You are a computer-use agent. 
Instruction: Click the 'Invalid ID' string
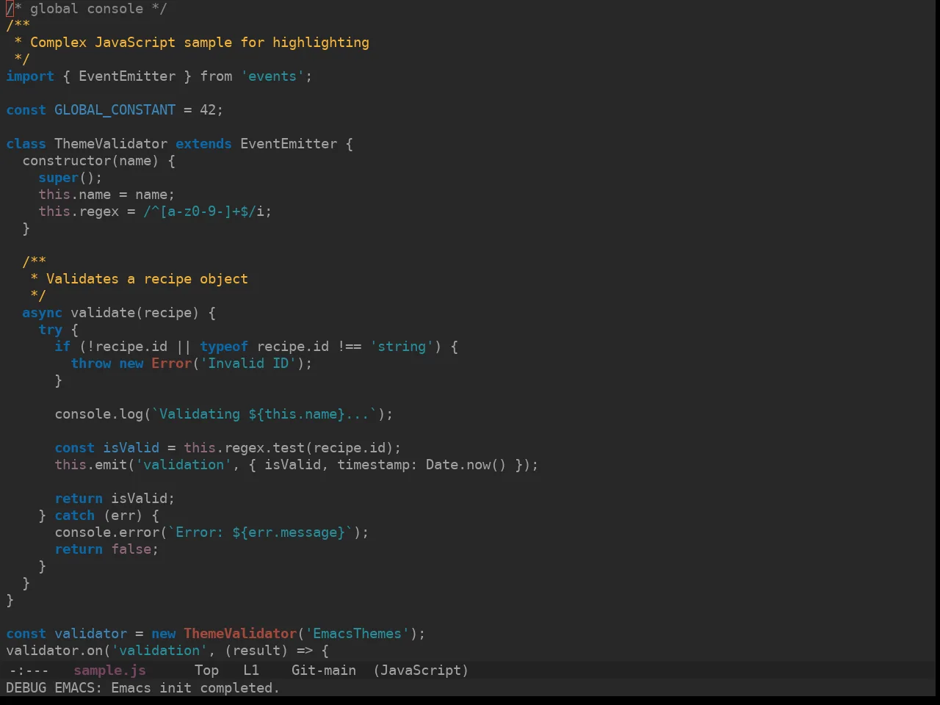pos(248,364)
